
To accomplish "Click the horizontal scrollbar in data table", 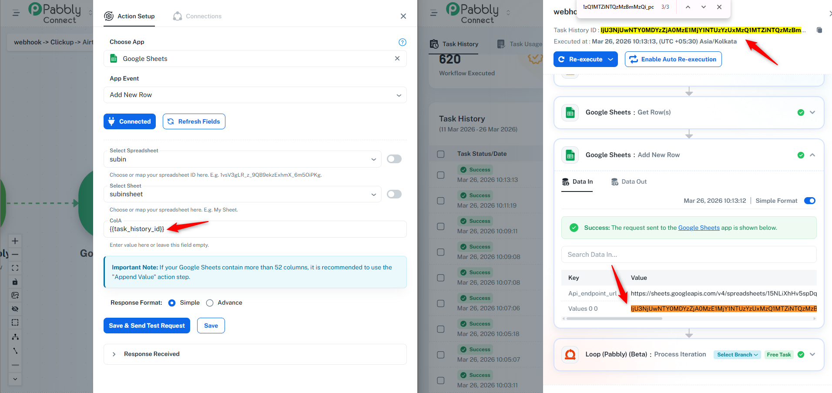I will 614,319.
